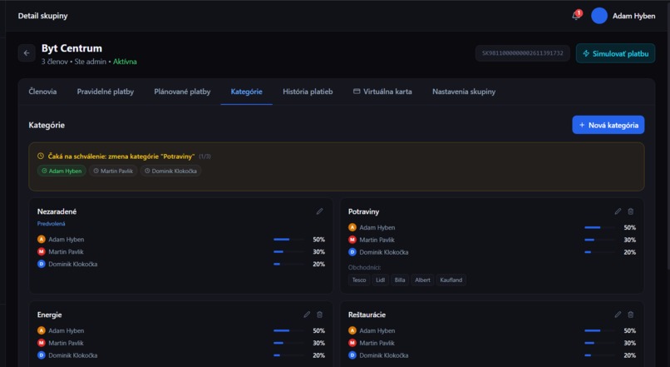Edit the Nezaradené category

(319, 211)
